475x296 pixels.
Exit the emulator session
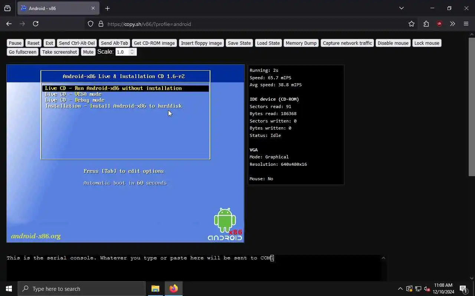pos(49,43)
